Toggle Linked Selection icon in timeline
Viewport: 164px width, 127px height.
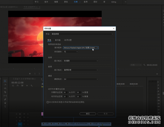[x=22, y=86]
